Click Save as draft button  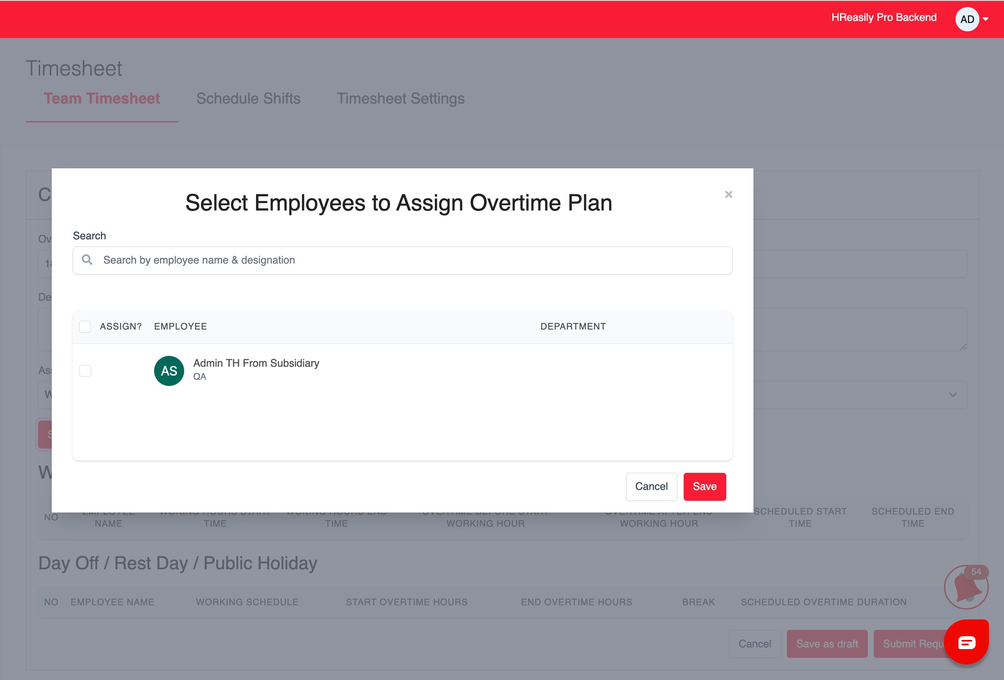827,644
